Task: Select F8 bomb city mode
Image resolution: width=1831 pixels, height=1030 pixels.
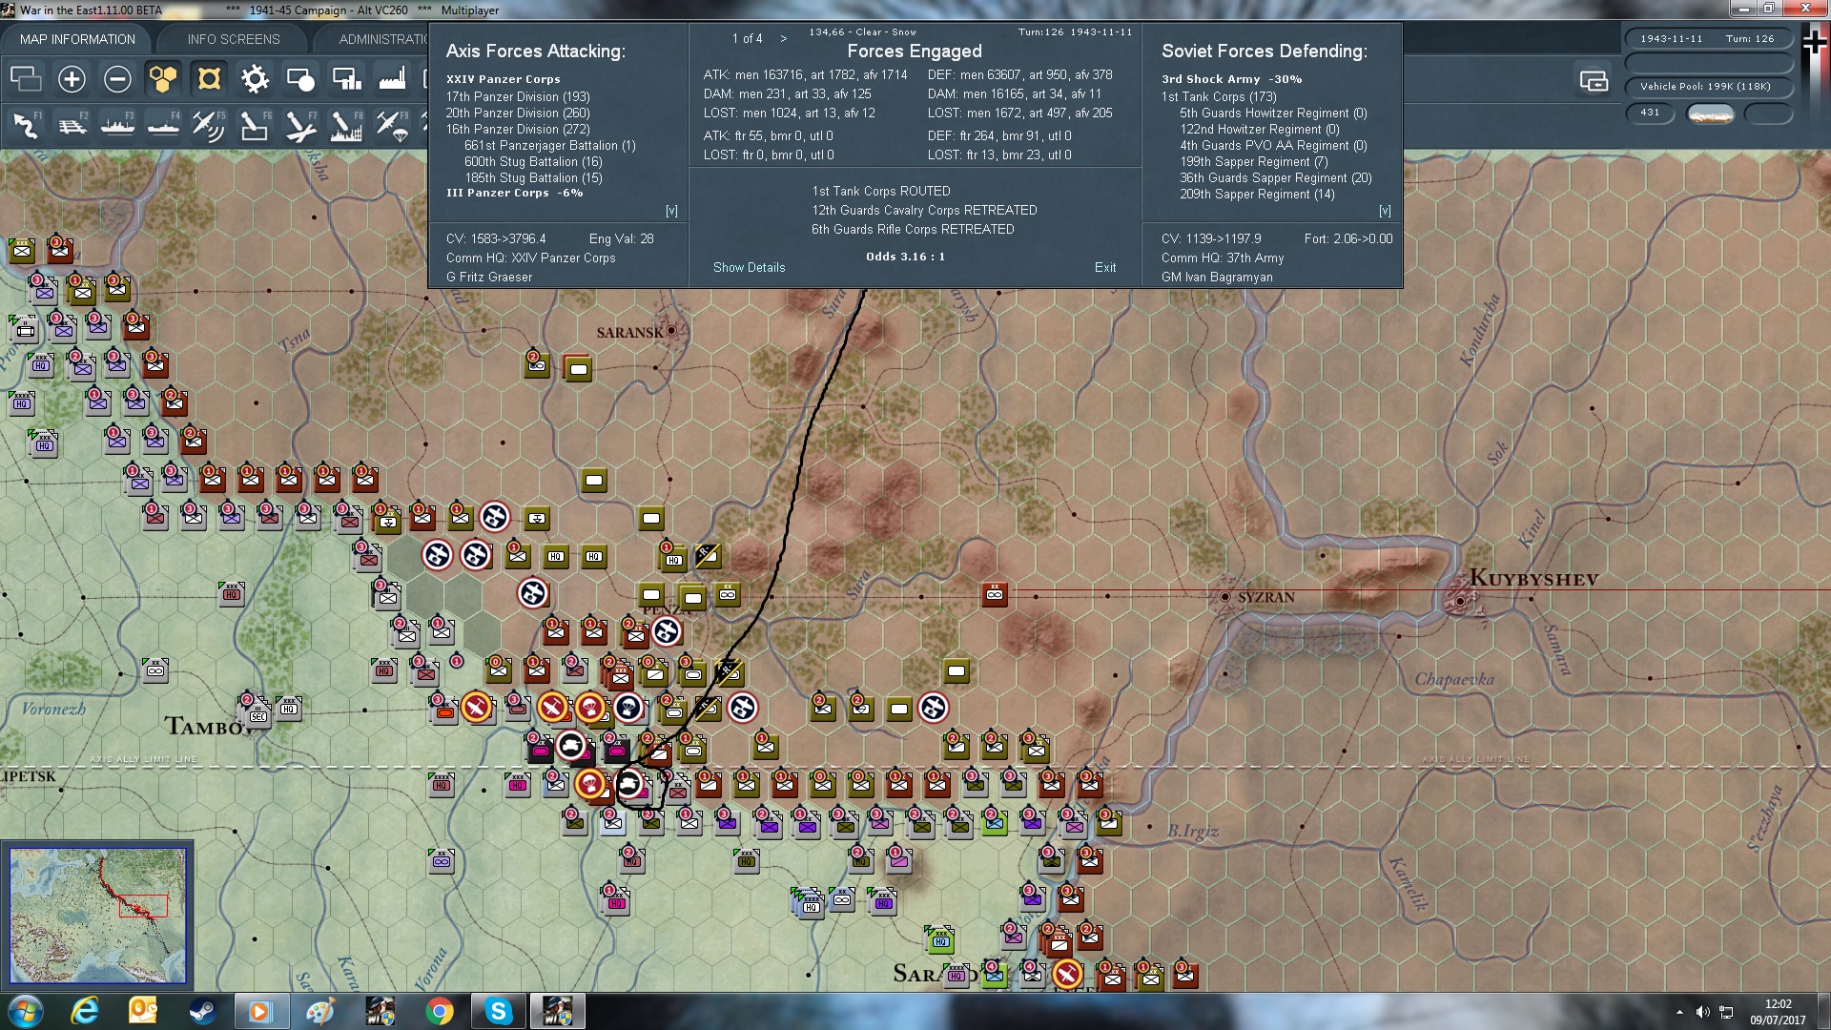Action: point(346,125)
